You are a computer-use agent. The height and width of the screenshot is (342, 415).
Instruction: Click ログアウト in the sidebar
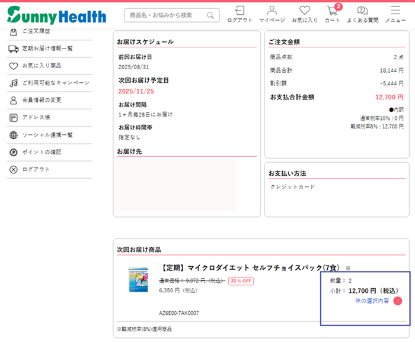pos(36,169)
